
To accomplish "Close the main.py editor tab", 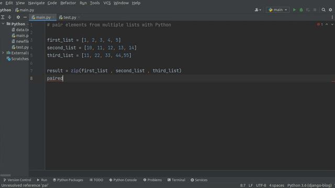I will (53, 17).
